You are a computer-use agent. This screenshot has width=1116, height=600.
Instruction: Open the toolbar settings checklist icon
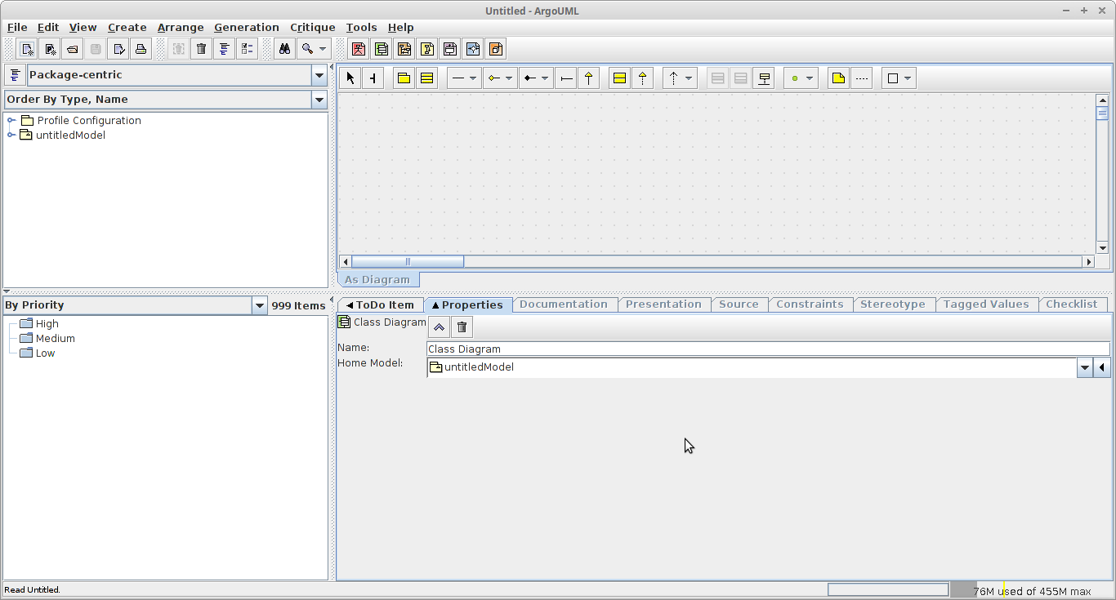[x=248, y=49]
